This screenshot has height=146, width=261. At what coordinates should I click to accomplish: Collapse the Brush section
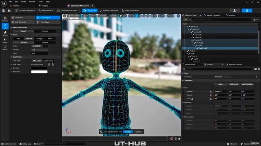[11, 35]
